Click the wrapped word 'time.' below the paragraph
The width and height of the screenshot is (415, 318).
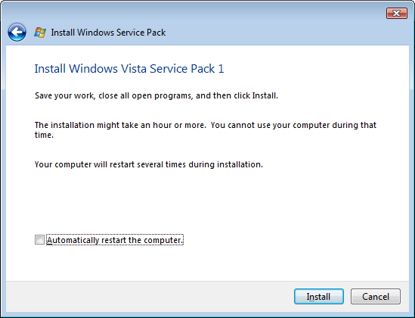tap(44, 135)
